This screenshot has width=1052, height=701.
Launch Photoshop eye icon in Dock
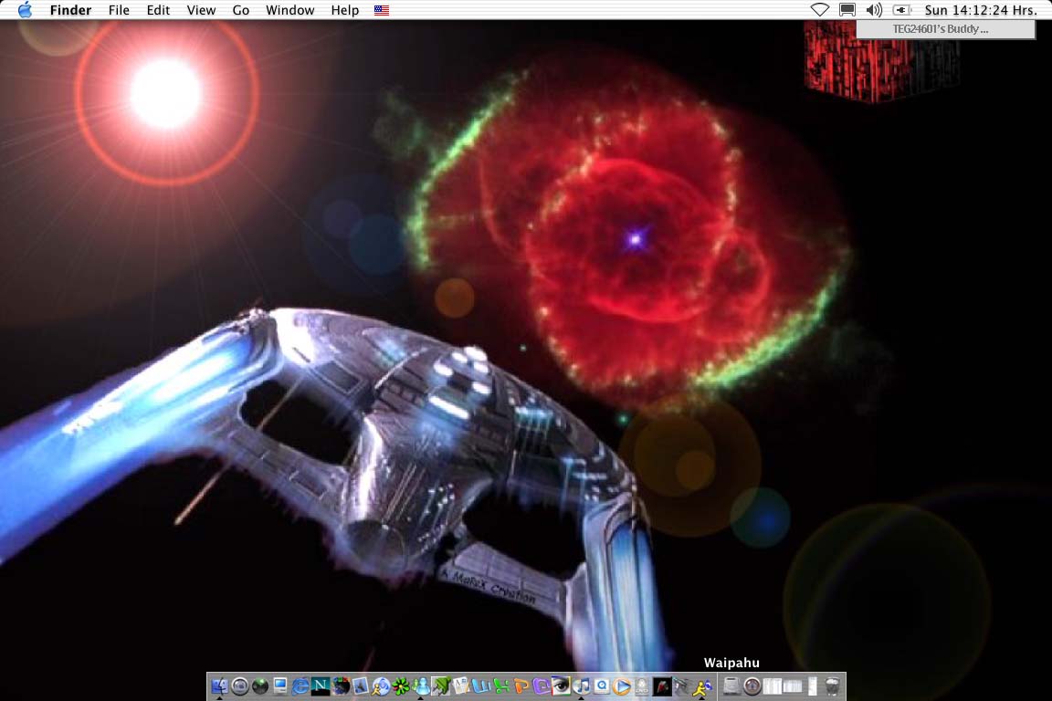[x=561, y=685]
